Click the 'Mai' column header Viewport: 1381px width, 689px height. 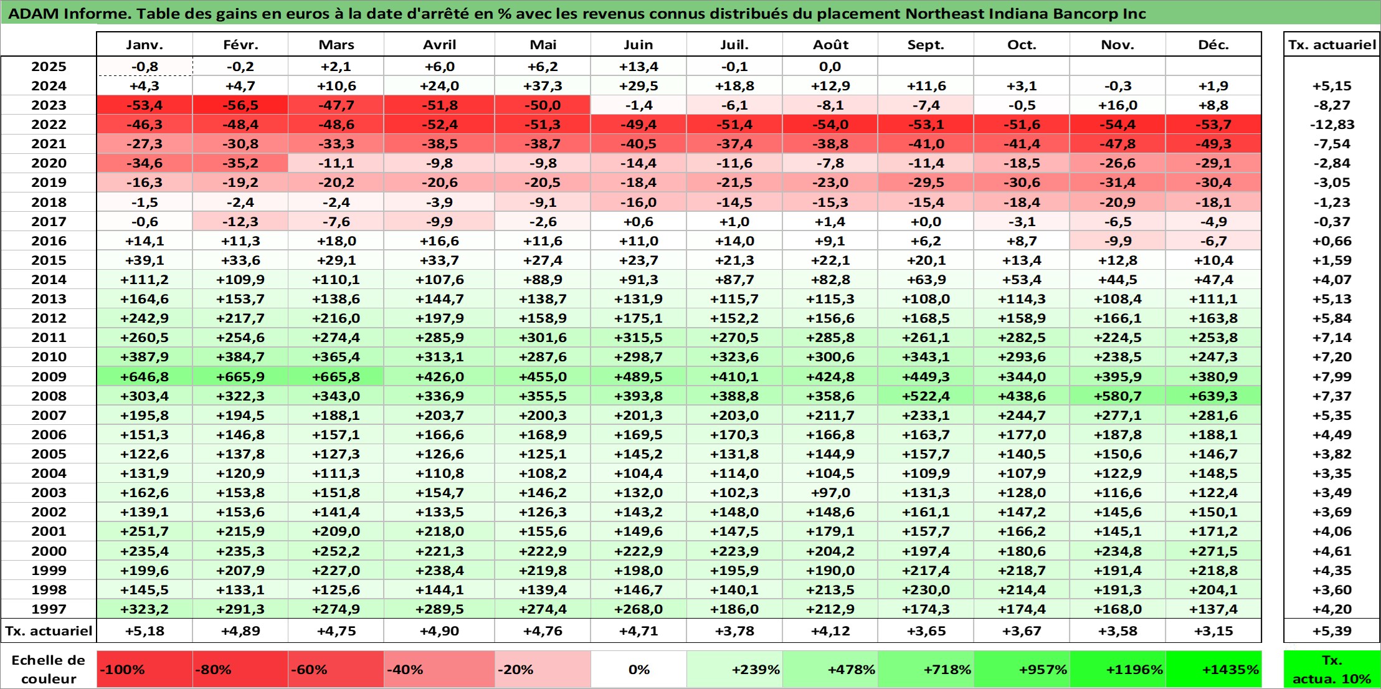coord(543,44)
